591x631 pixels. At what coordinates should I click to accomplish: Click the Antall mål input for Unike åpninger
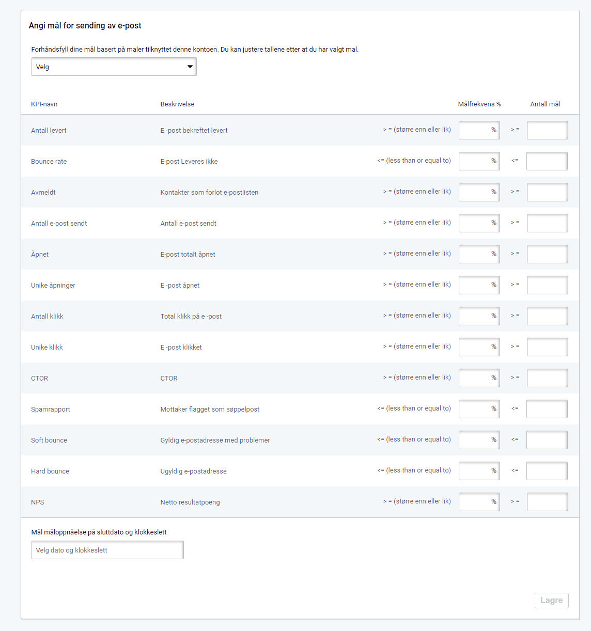547,285
